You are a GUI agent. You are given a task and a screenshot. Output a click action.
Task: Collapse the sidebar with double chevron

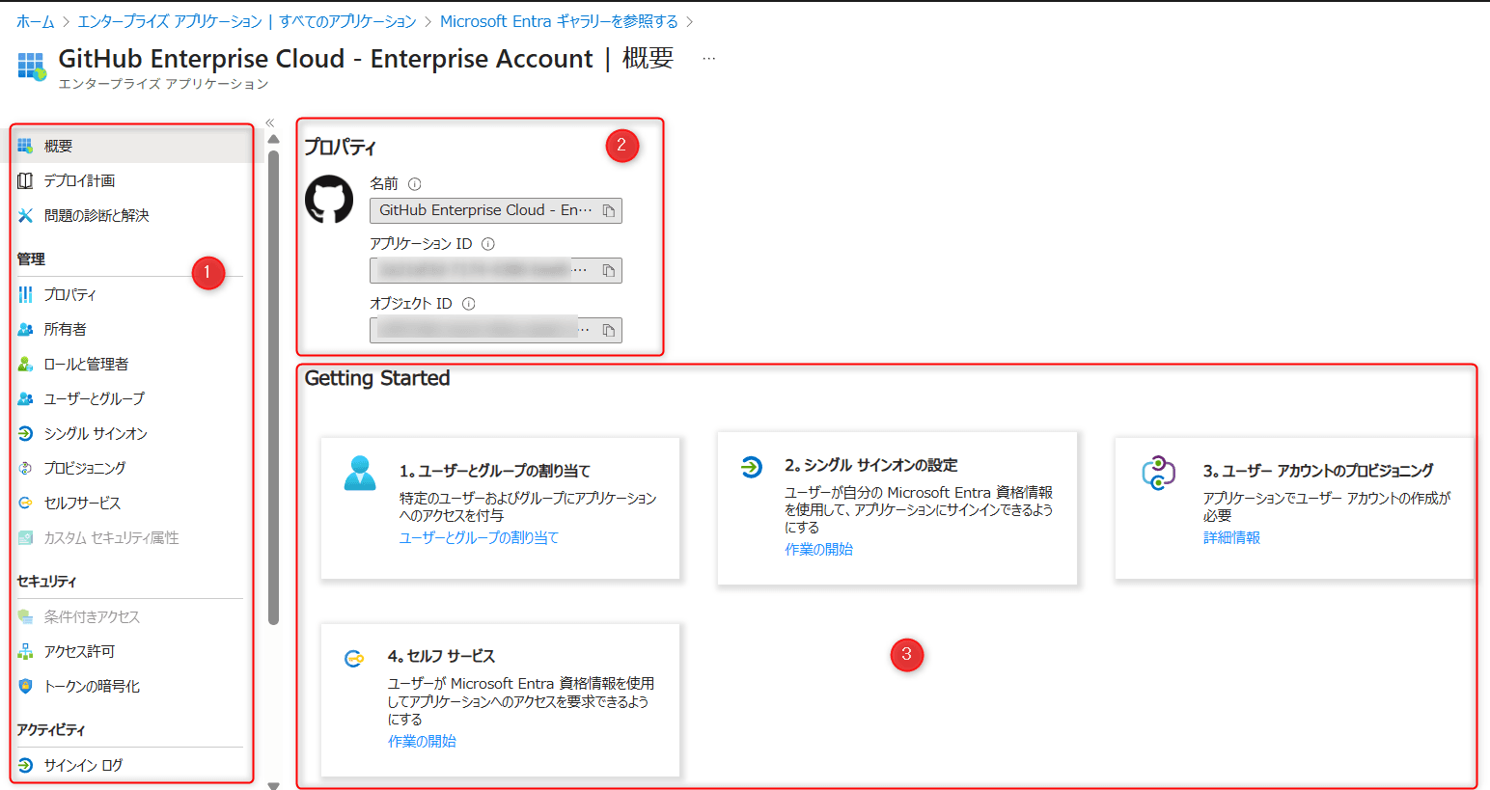point(270,123)
